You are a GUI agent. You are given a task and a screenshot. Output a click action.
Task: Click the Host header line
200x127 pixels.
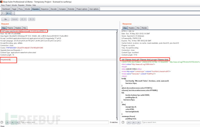10,34
